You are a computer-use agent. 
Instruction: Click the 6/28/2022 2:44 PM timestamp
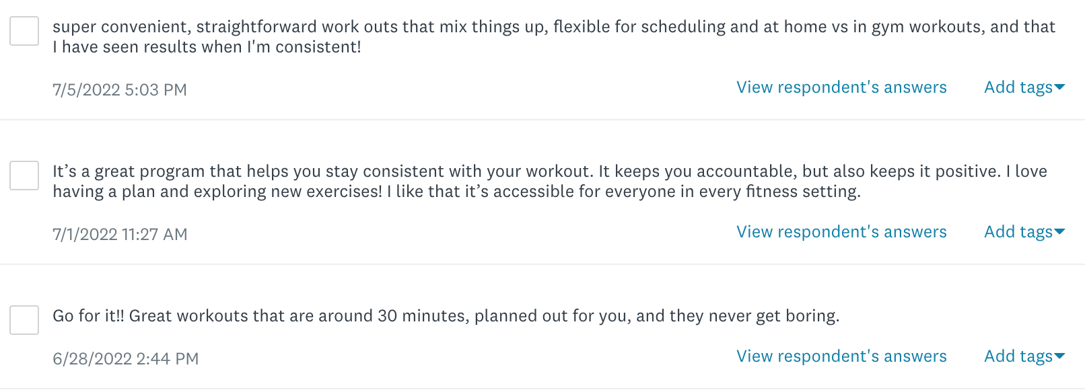click(x=126, y=359)
